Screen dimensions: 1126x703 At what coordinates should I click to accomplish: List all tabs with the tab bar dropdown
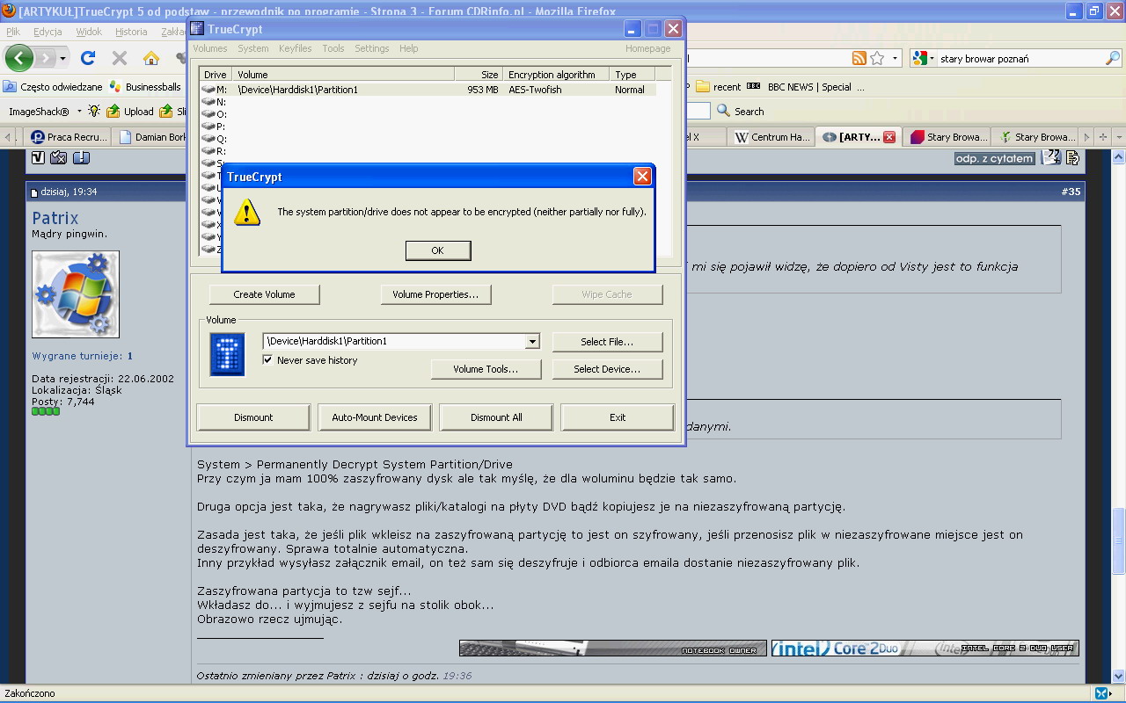click(x=1119, y=137)
